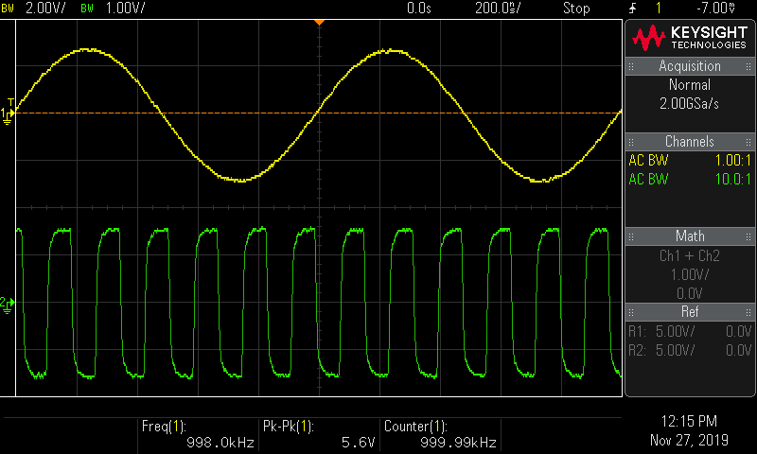Click the yellow AC BW coupling label

coord(648,160)
